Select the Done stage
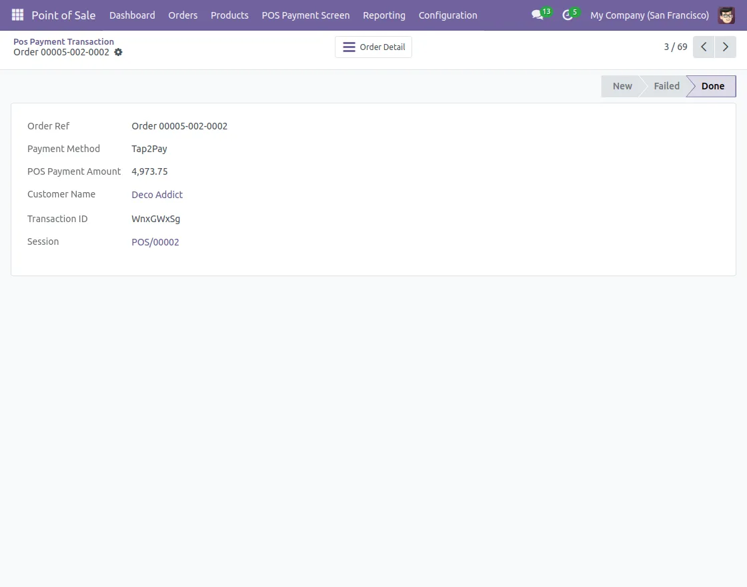This screenshot has height=587, width=747. (x=712, y=85)
